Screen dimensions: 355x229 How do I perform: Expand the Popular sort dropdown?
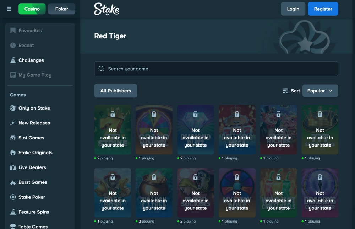(x=320, y=91)
